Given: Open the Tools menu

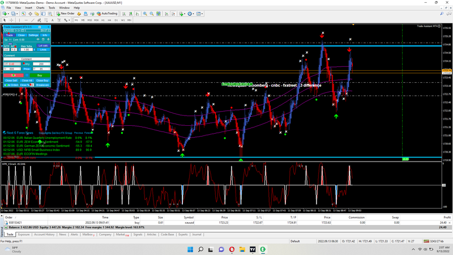Looking at the screenshot, I should tap(52, 7).
